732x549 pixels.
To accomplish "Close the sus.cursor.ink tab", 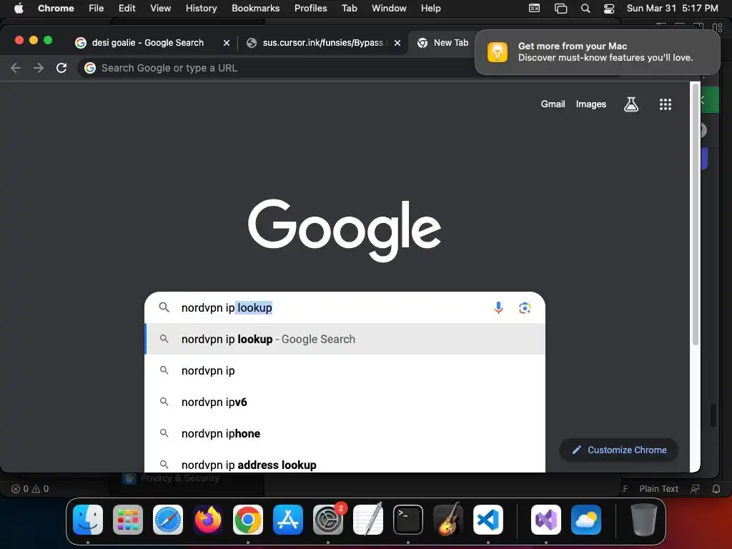I will pos(397,42).
